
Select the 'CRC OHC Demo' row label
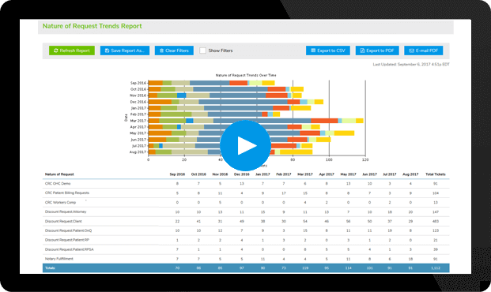58,184
